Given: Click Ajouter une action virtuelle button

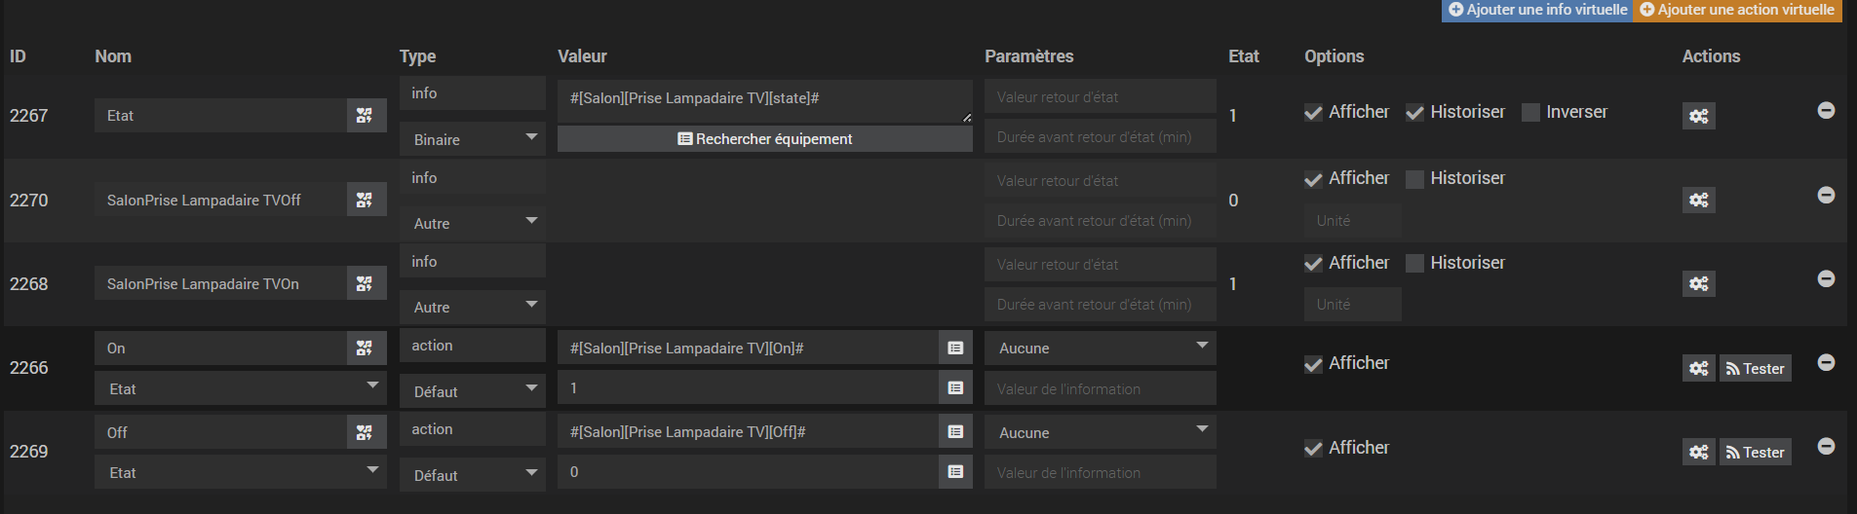Looking at the screenshot, I should (x=1737, y=10).
